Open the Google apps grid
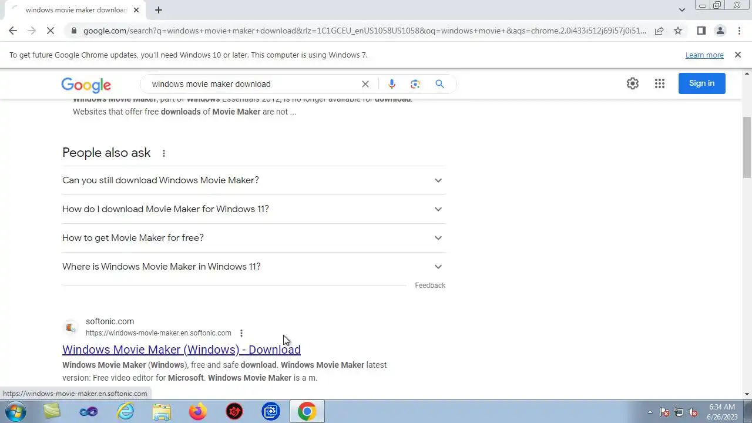This screenshot has height=423, width=752. (x=660, y=83)
